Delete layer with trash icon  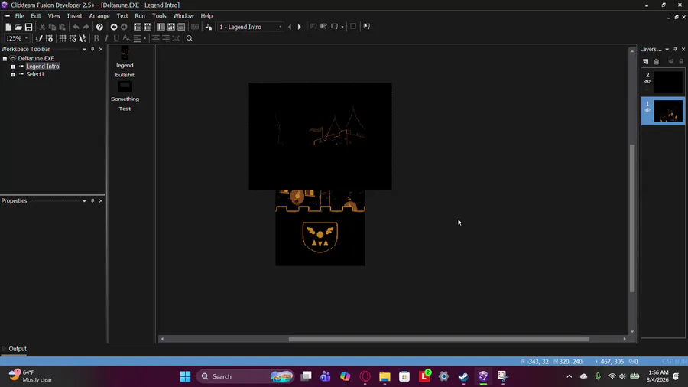pyautogui.click(x=657, y=61)
